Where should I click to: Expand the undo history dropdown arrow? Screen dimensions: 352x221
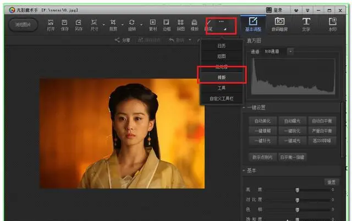point(190,40)
